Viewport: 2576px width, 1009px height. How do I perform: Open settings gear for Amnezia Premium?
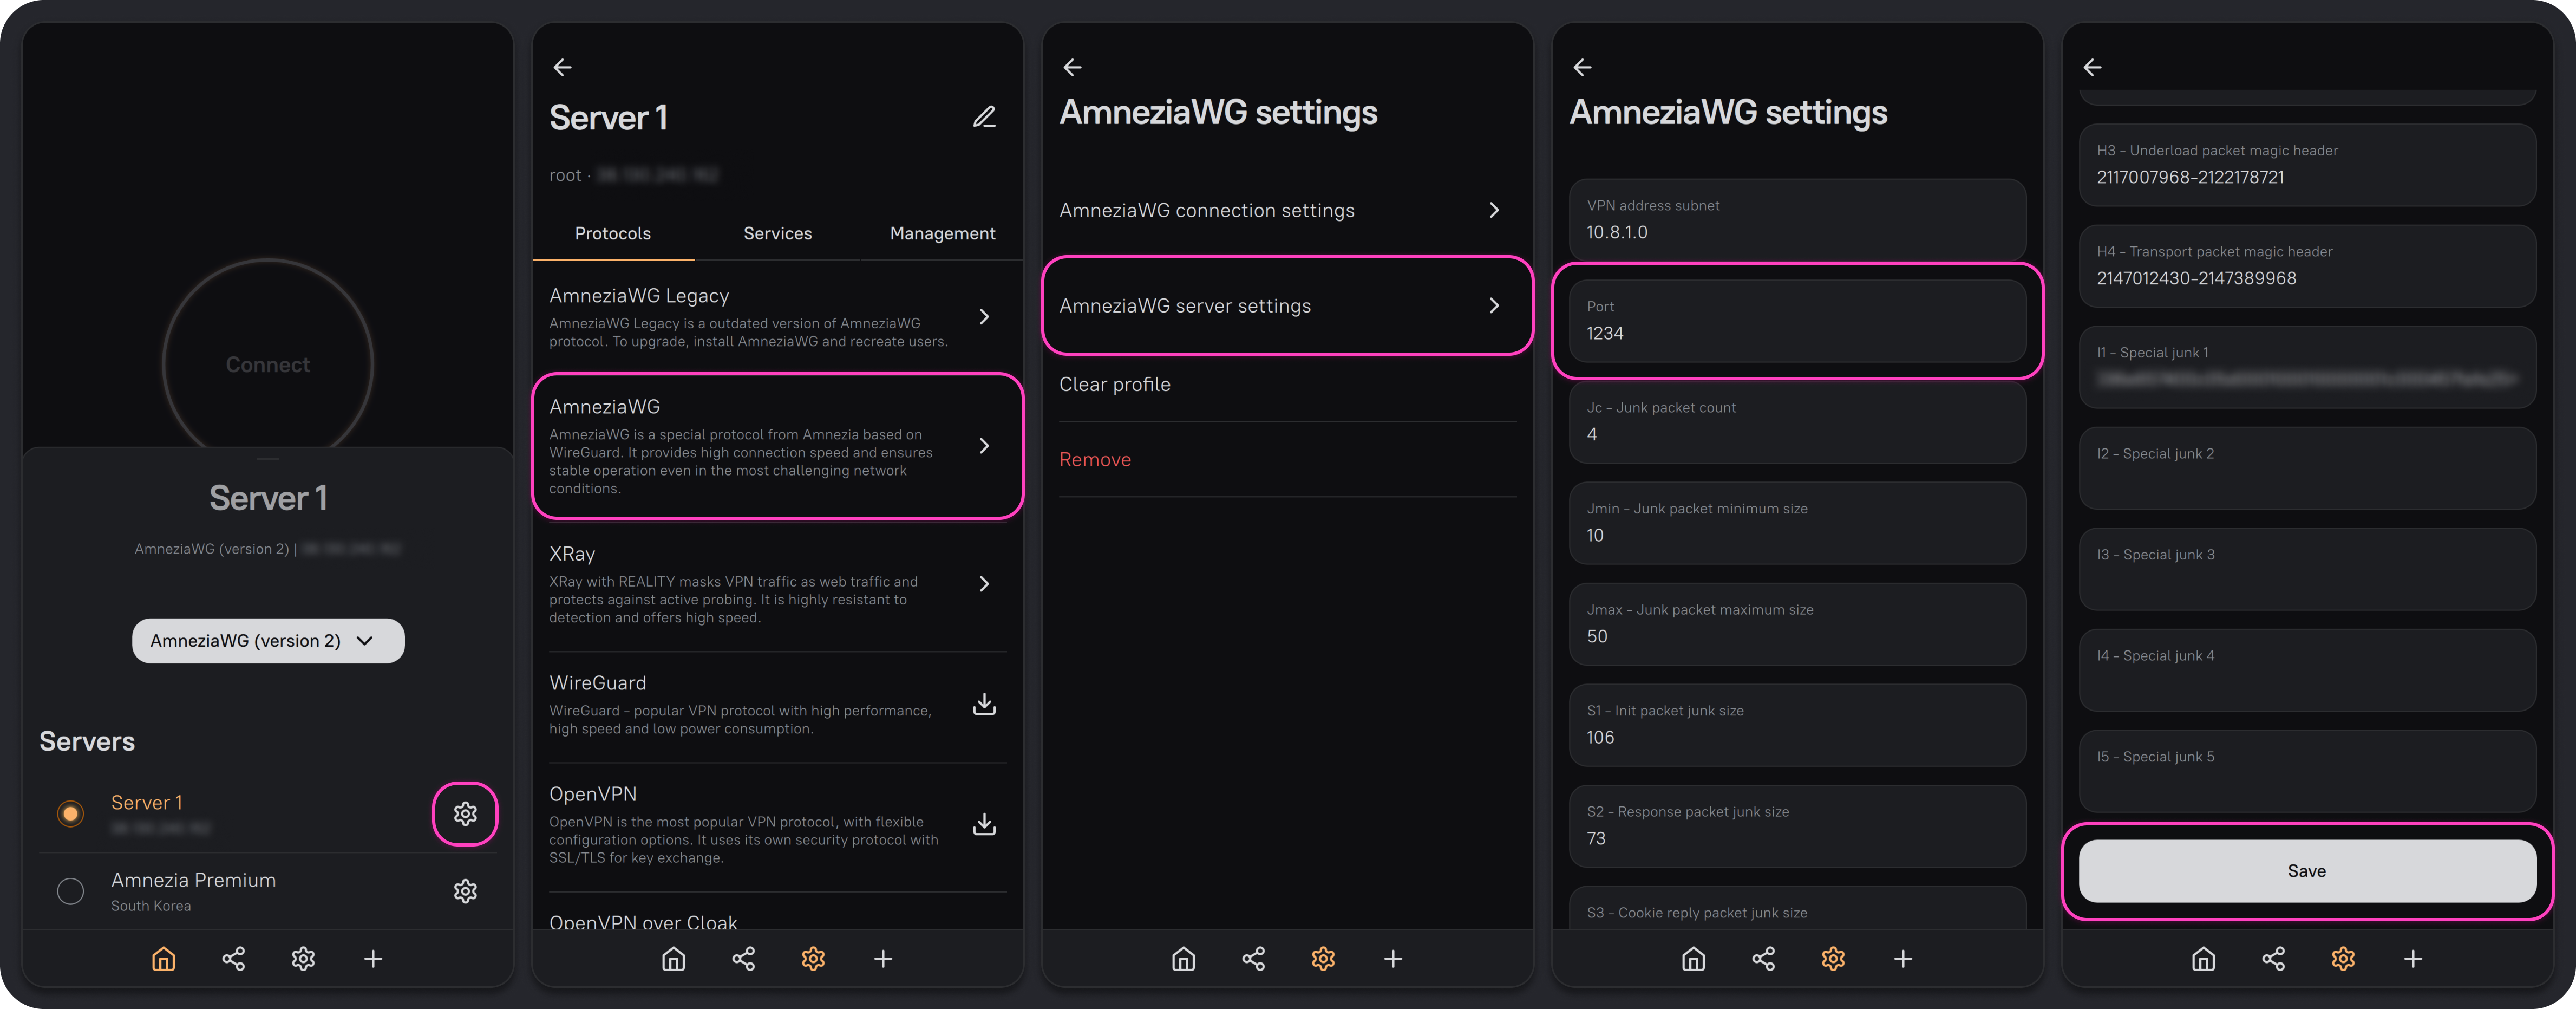465,890
